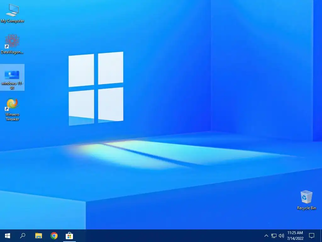The width and height of the screenshot is (322, 242).
Task: Click the Show desktop strip
Action: pyautogui.click(x=321, y=236)
